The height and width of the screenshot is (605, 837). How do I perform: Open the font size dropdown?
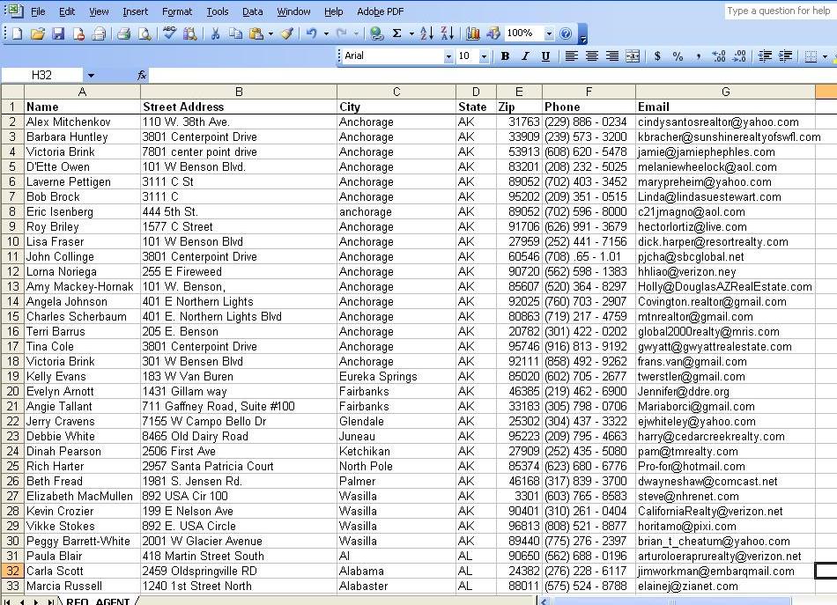[484, 56]
